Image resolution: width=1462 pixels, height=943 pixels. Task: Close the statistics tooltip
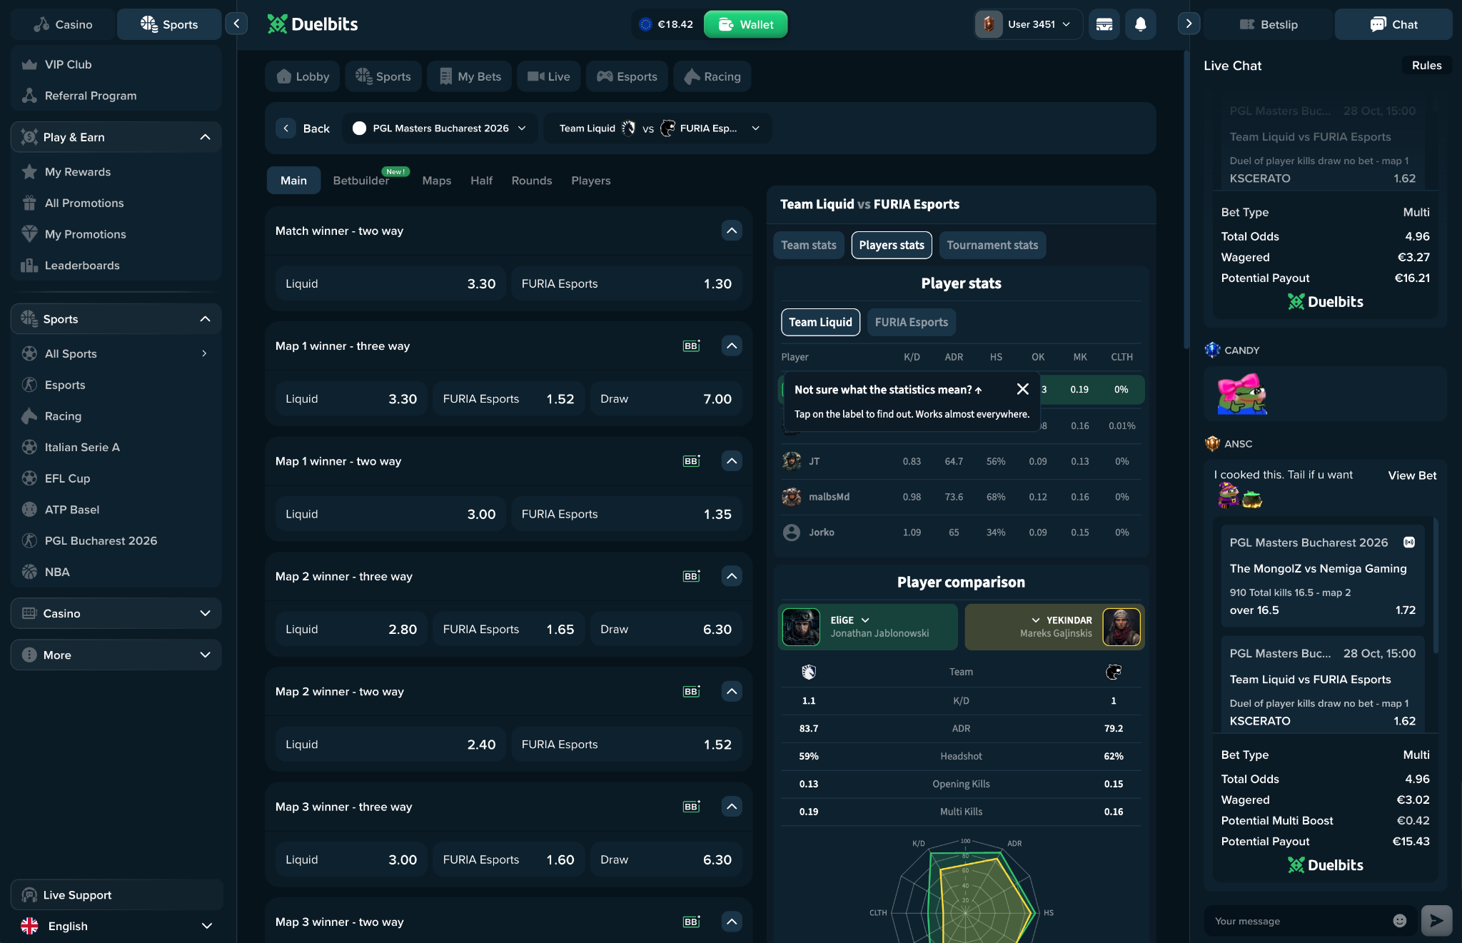(x=1022, y=389)
